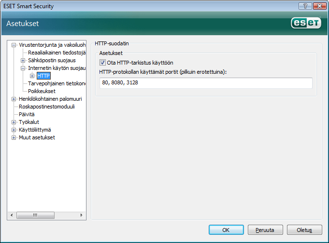Click the tree's horizontal scrollbar thumb
This screenshot has width=329, height=243.
click(x=35, y=215)
